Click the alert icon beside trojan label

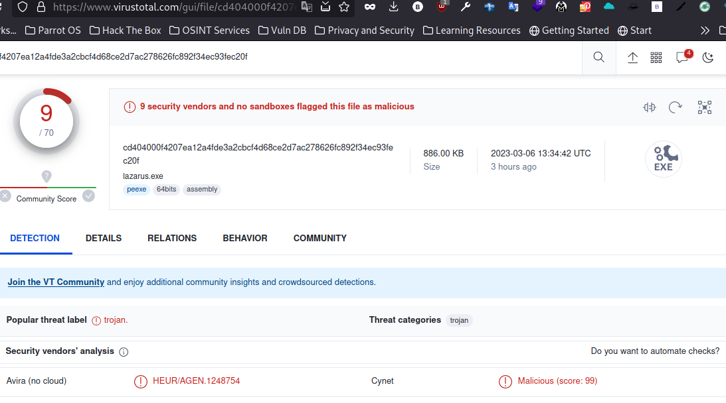tap(96, 321)
